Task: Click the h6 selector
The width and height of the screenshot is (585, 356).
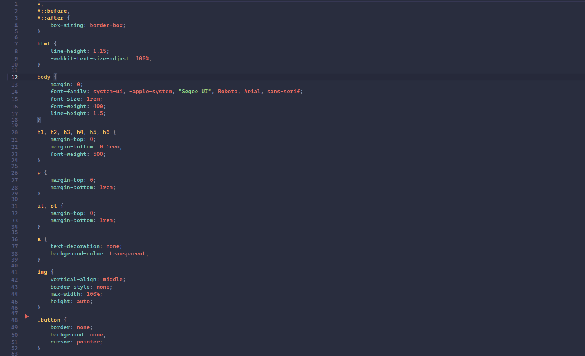Action: tap(106, 132)
